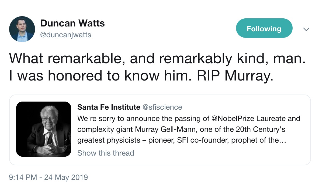Click the Santa Fe Institute account name
The width and height of the screenshot is (319, 188).
pos(109,107)
